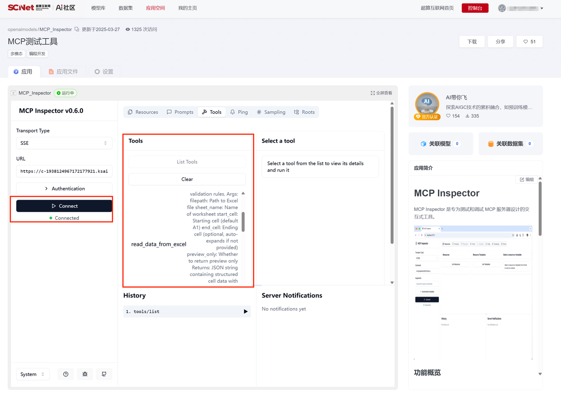Viewport: 561px width, 394px height.
Task: Click the URL input field
Action: pyautogui.click(x=64, y=171)
